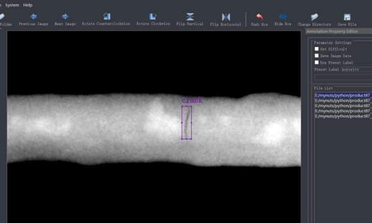Image resolution: width=372 pixels, height=223 pixels.
Task: Select the last file path in File List
Action: pos(343,116)
